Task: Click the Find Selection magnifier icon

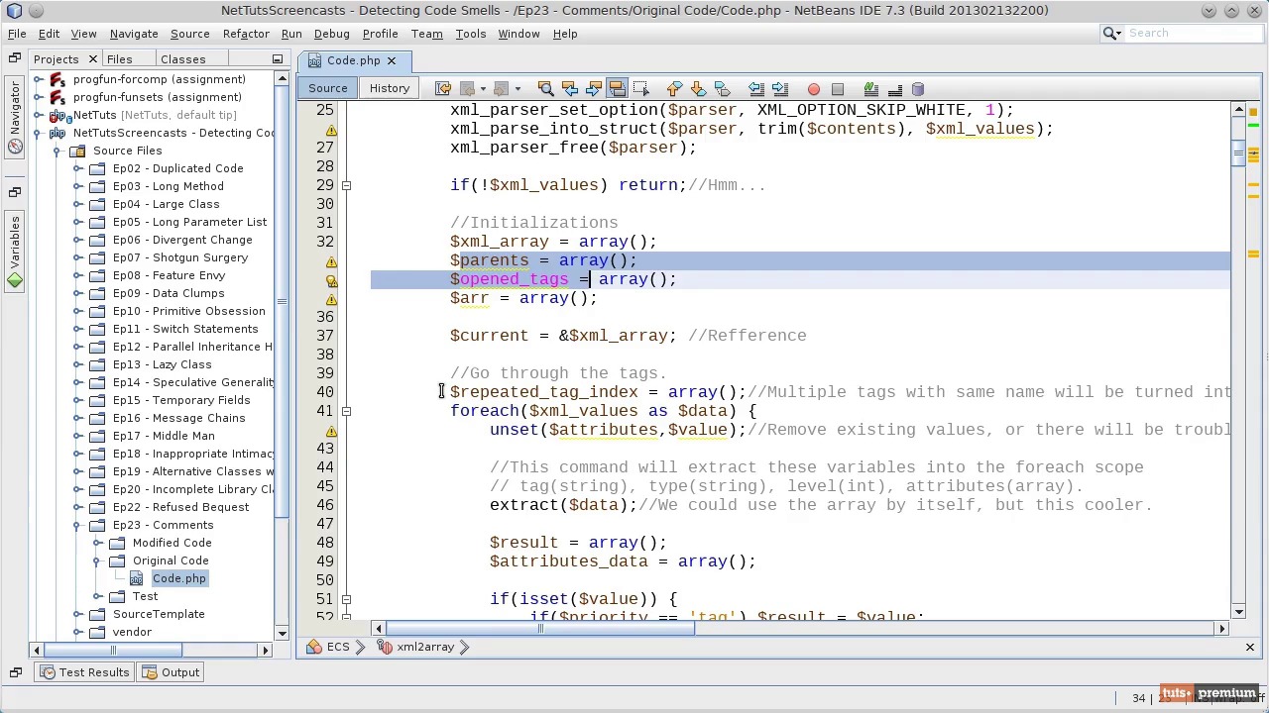Action: [x=545, y=89]
